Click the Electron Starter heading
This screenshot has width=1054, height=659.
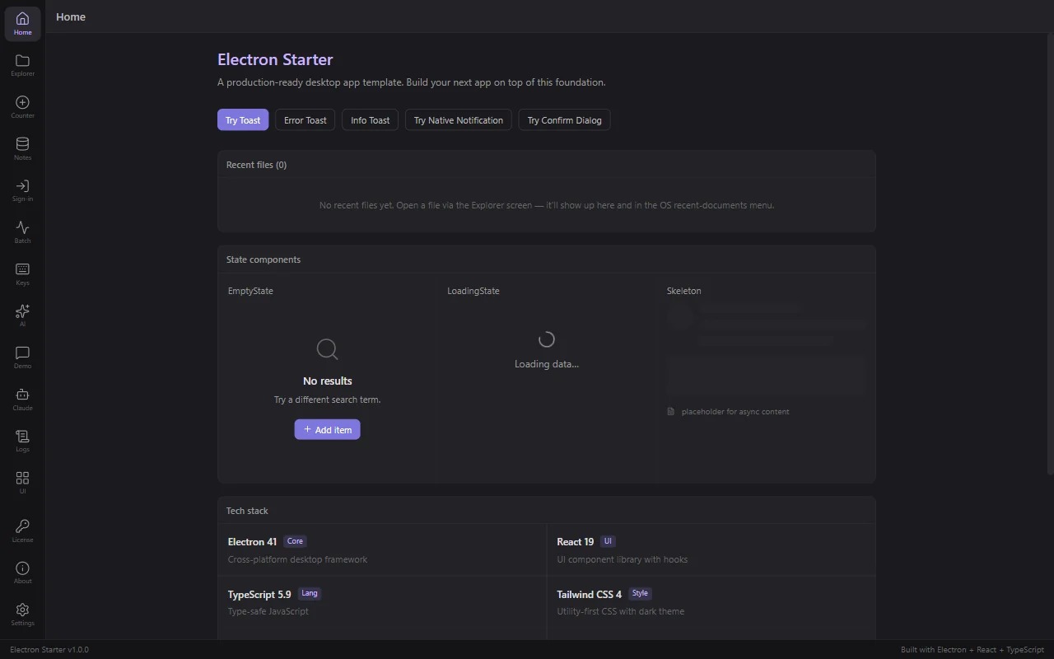(x=275, y=59)
